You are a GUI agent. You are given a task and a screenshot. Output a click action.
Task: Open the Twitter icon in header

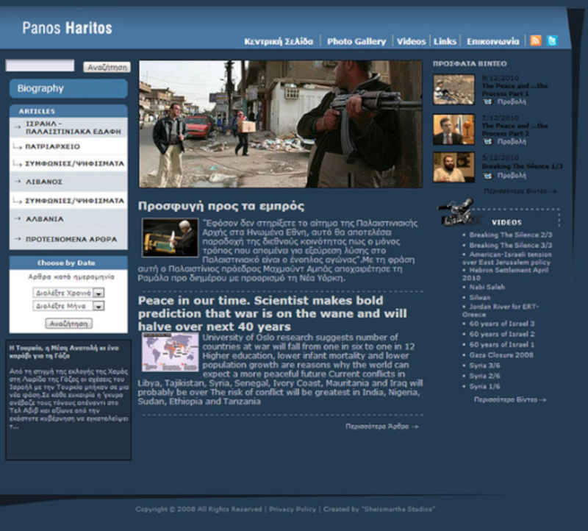[x=552, y=41]
